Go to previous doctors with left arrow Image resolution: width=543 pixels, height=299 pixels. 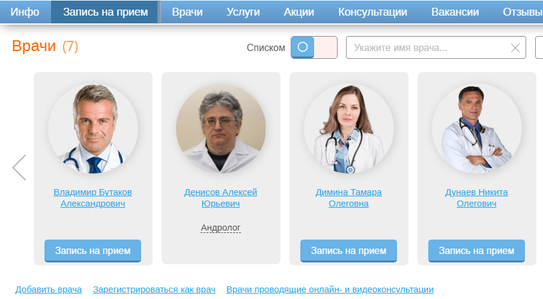(19, 168)
